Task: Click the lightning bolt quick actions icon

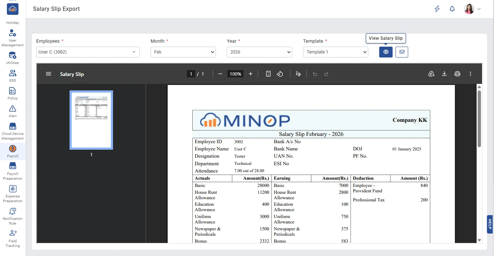Action: coord(437,9)
